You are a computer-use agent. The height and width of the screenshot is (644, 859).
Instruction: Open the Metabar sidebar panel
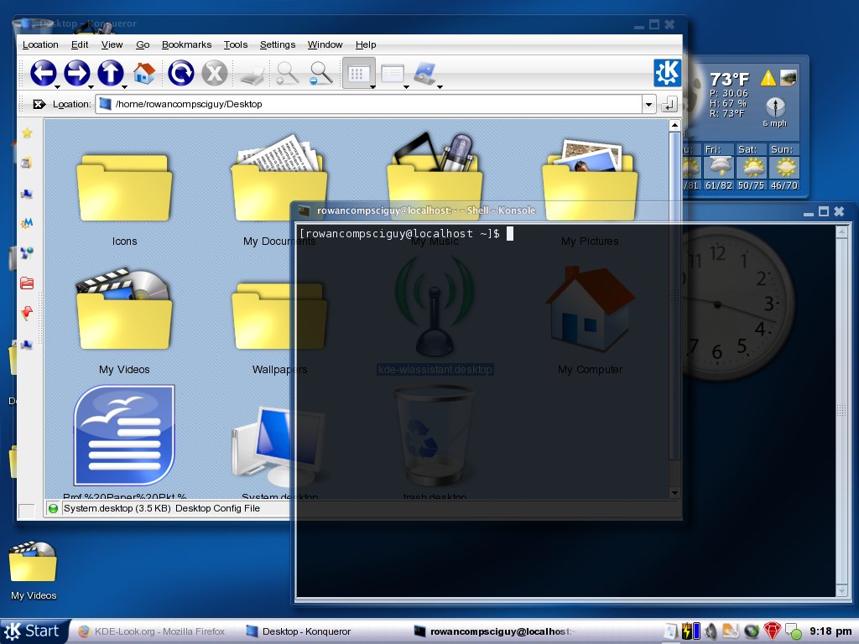(27, 222)
